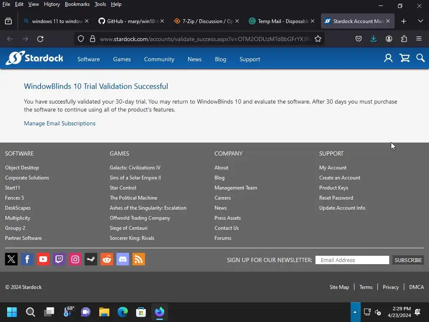429x322 pixels.
Task: Open Microsoft Edge from the taskbar
Action: click(x=122, y=312)
